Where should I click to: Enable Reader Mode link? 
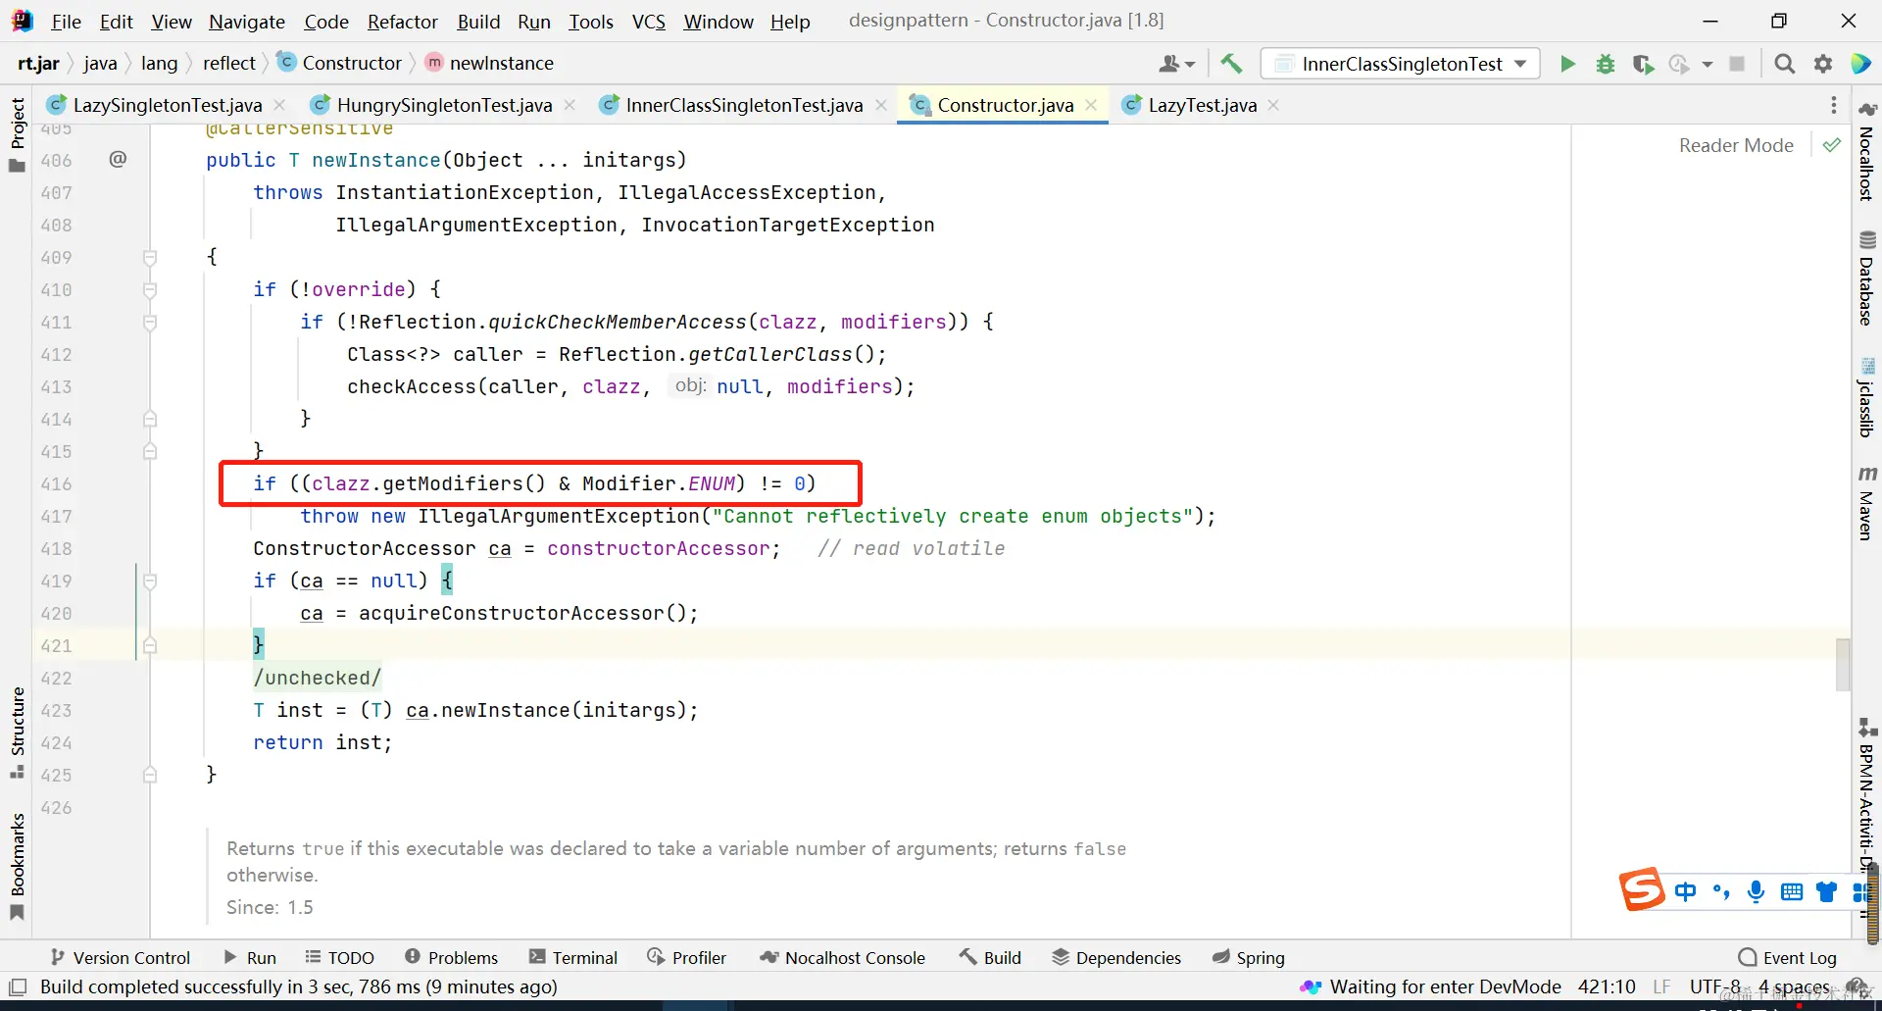tap(1736, 145)
